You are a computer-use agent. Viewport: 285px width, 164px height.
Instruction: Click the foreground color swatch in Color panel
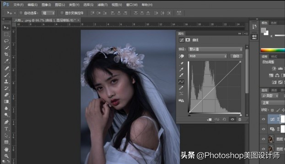point(263,30)
